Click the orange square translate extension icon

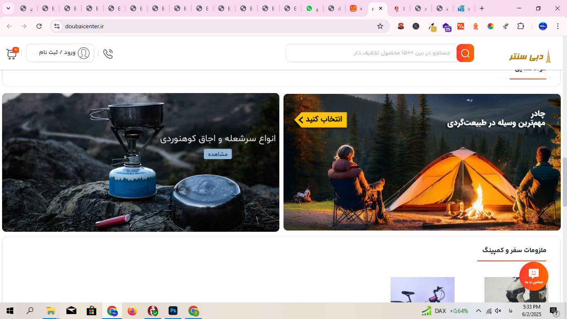tap(461, 26)
